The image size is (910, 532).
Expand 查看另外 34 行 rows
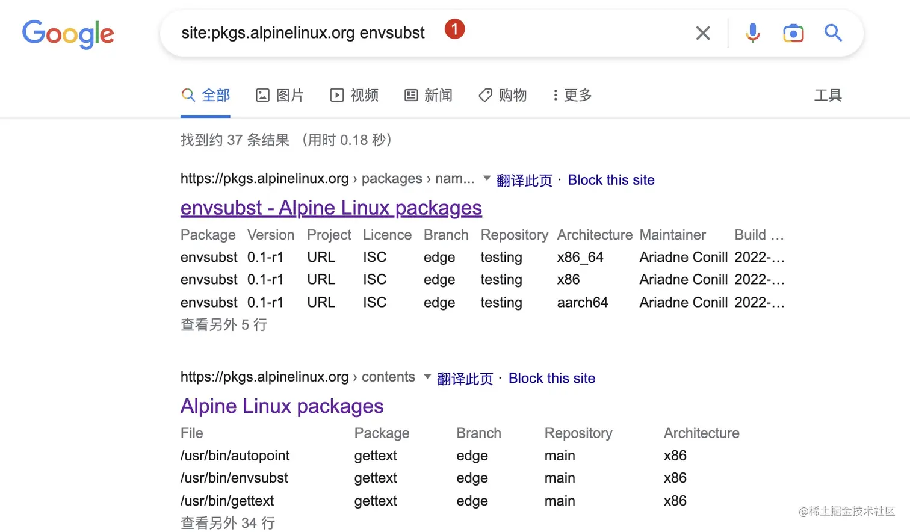[227, 523]
